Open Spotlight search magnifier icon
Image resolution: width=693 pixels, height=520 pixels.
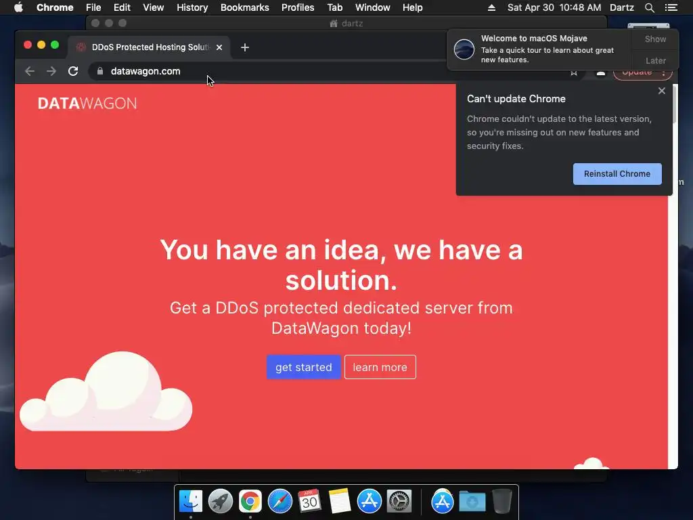click(649, 7)
